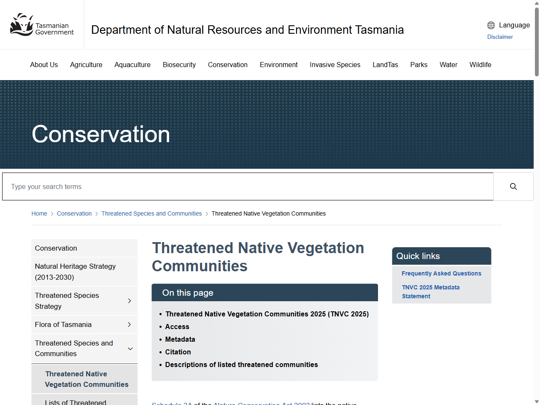Jump to the Citation section

tap(178, 352)
